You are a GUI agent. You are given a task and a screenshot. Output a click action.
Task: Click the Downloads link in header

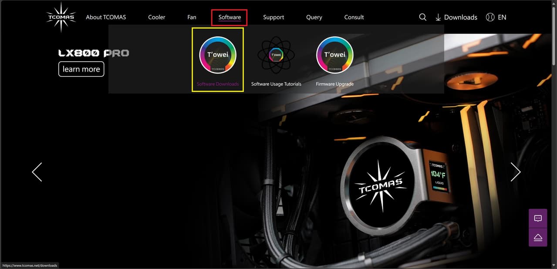pos(461,17)
